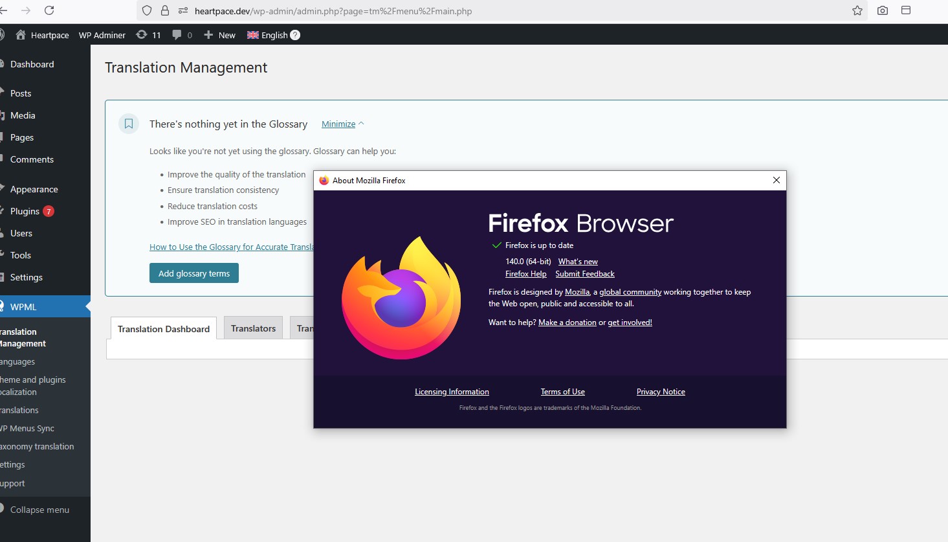Image resolution: width=948 pixels, height=542 pixels.
Task: Click the Add glossary terms button
Action: click(194, 273)
